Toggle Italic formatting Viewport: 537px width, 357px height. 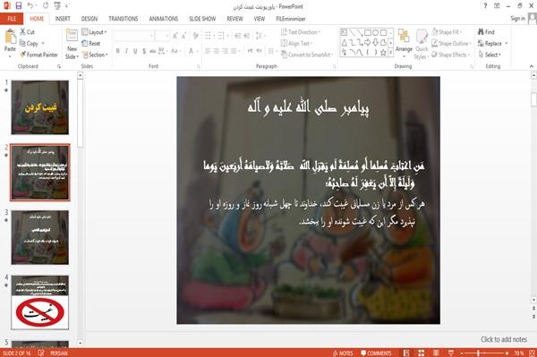126,51
